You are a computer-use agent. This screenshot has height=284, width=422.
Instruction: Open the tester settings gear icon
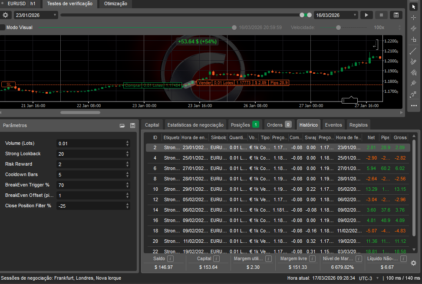point(6,14)
